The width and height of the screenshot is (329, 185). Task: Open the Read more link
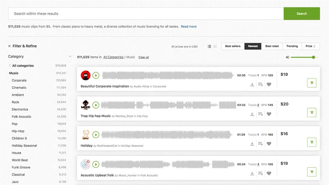pos(189,26)
